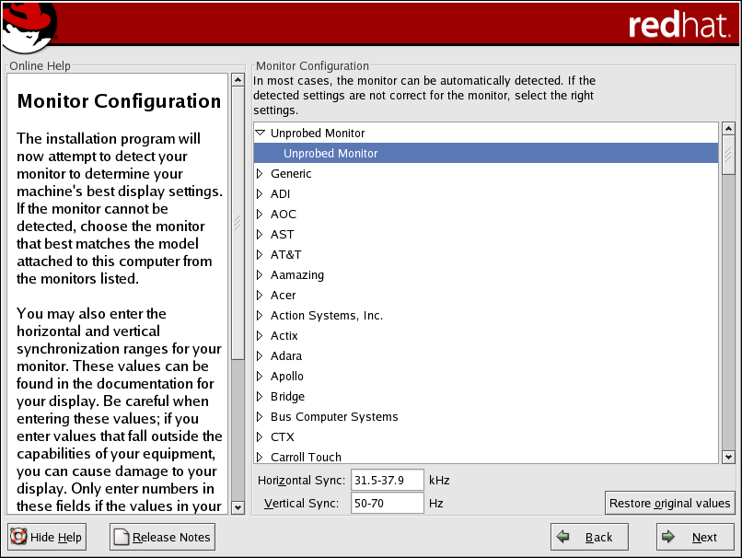
Task: Click the right arrow icon on Next
Action: pos(669,537)
